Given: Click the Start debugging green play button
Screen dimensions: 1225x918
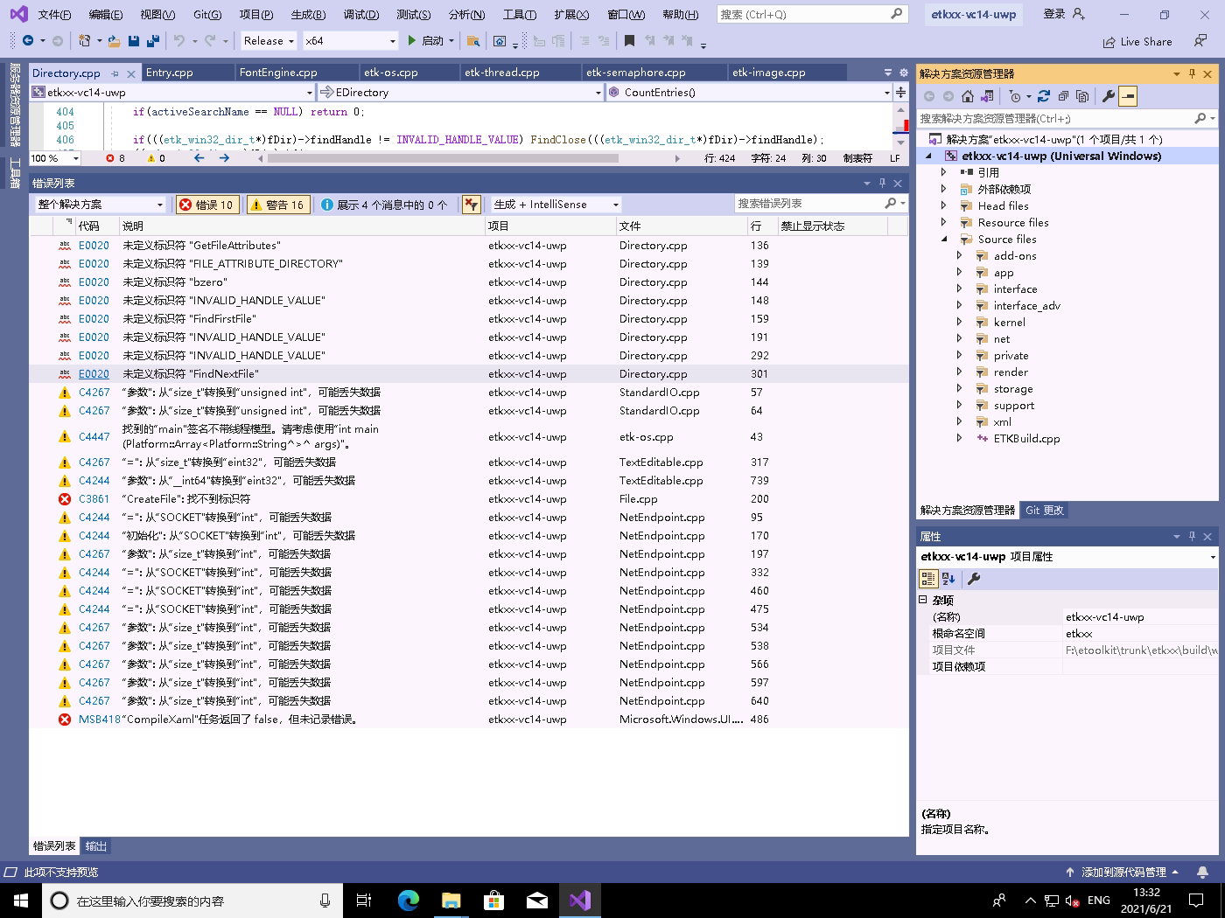Looking at the screenshot, I should [x=412, y=41].
